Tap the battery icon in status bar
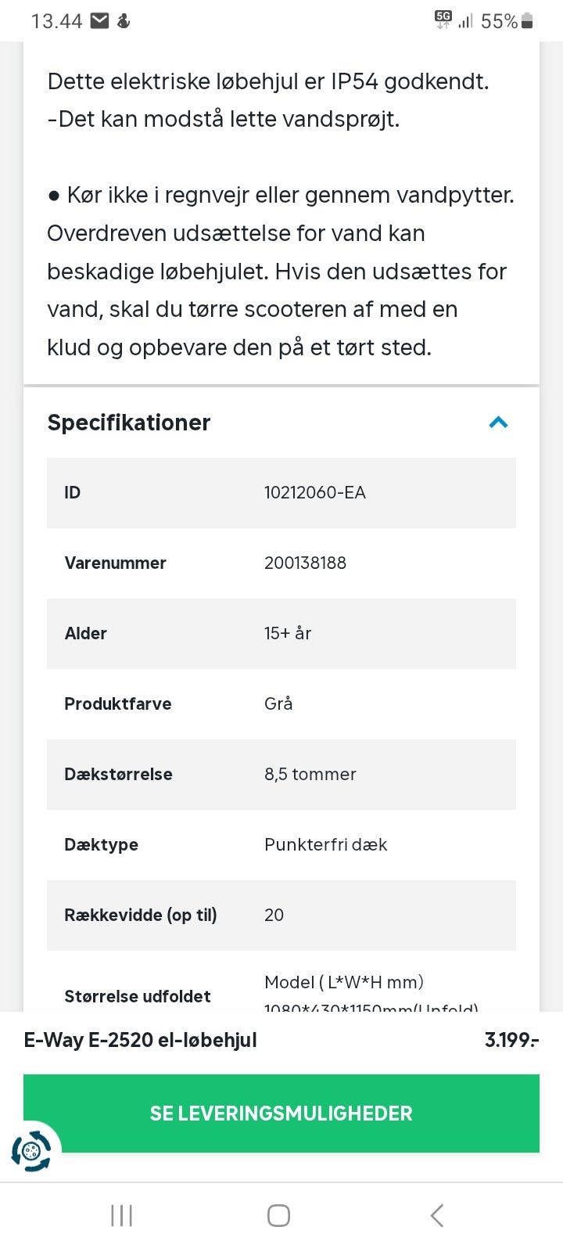563x1252 pixels. coord(528,21)
